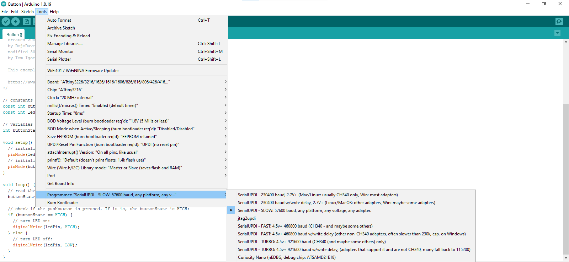Click the editor scrollbar down arrow

pos(566,258)
